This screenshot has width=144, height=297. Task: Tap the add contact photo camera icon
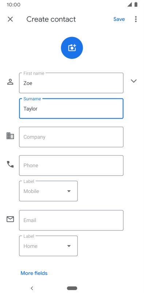click(72, 48)
